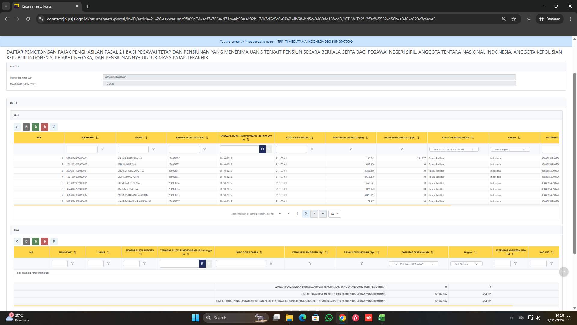Image resolution: width=577 pixels, height=325 pixels.
Task: Export the BPA2 table to PDF
Action: point(44,241)
